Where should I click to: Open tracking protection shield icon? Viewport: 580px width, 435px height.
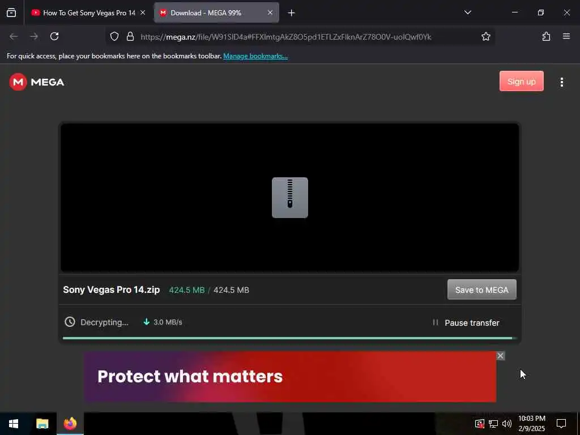(114, 37)
